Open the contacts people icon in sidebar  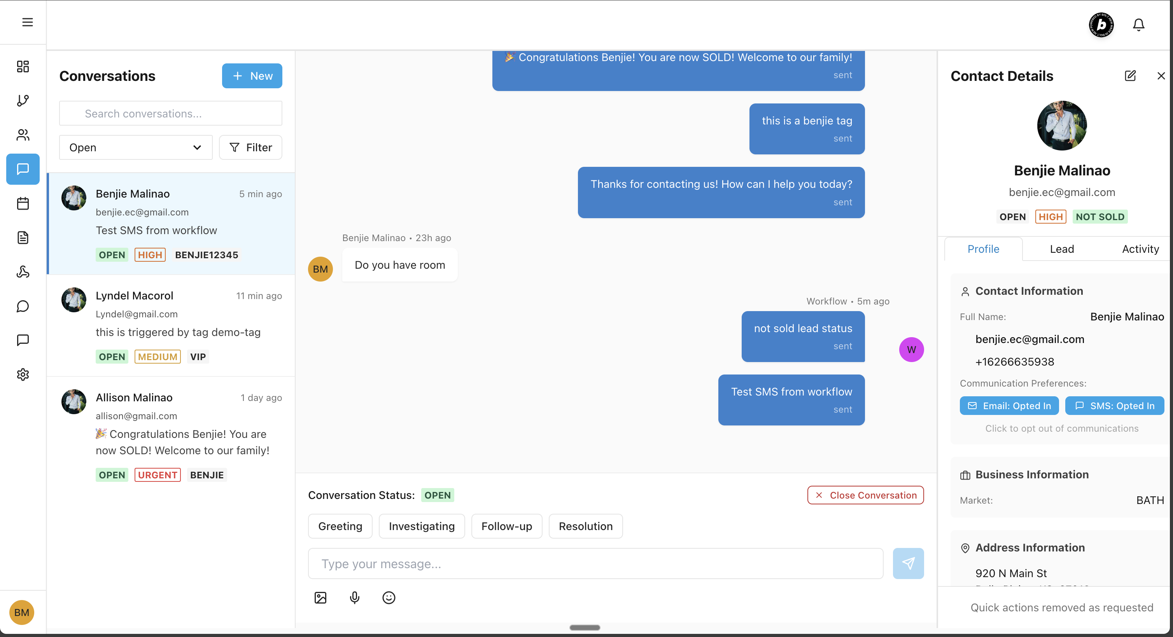[x=23, y=135]
